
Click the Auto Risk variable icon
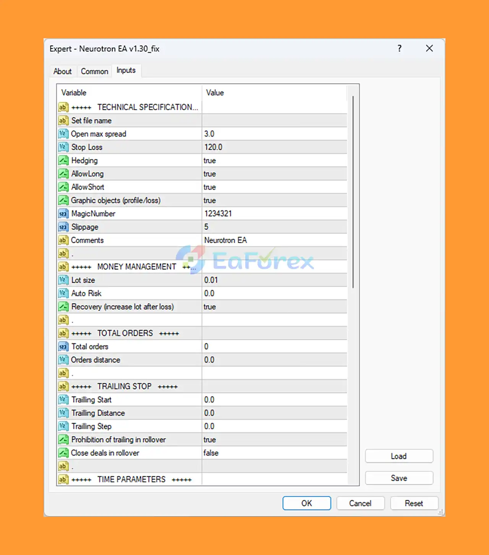63,293
